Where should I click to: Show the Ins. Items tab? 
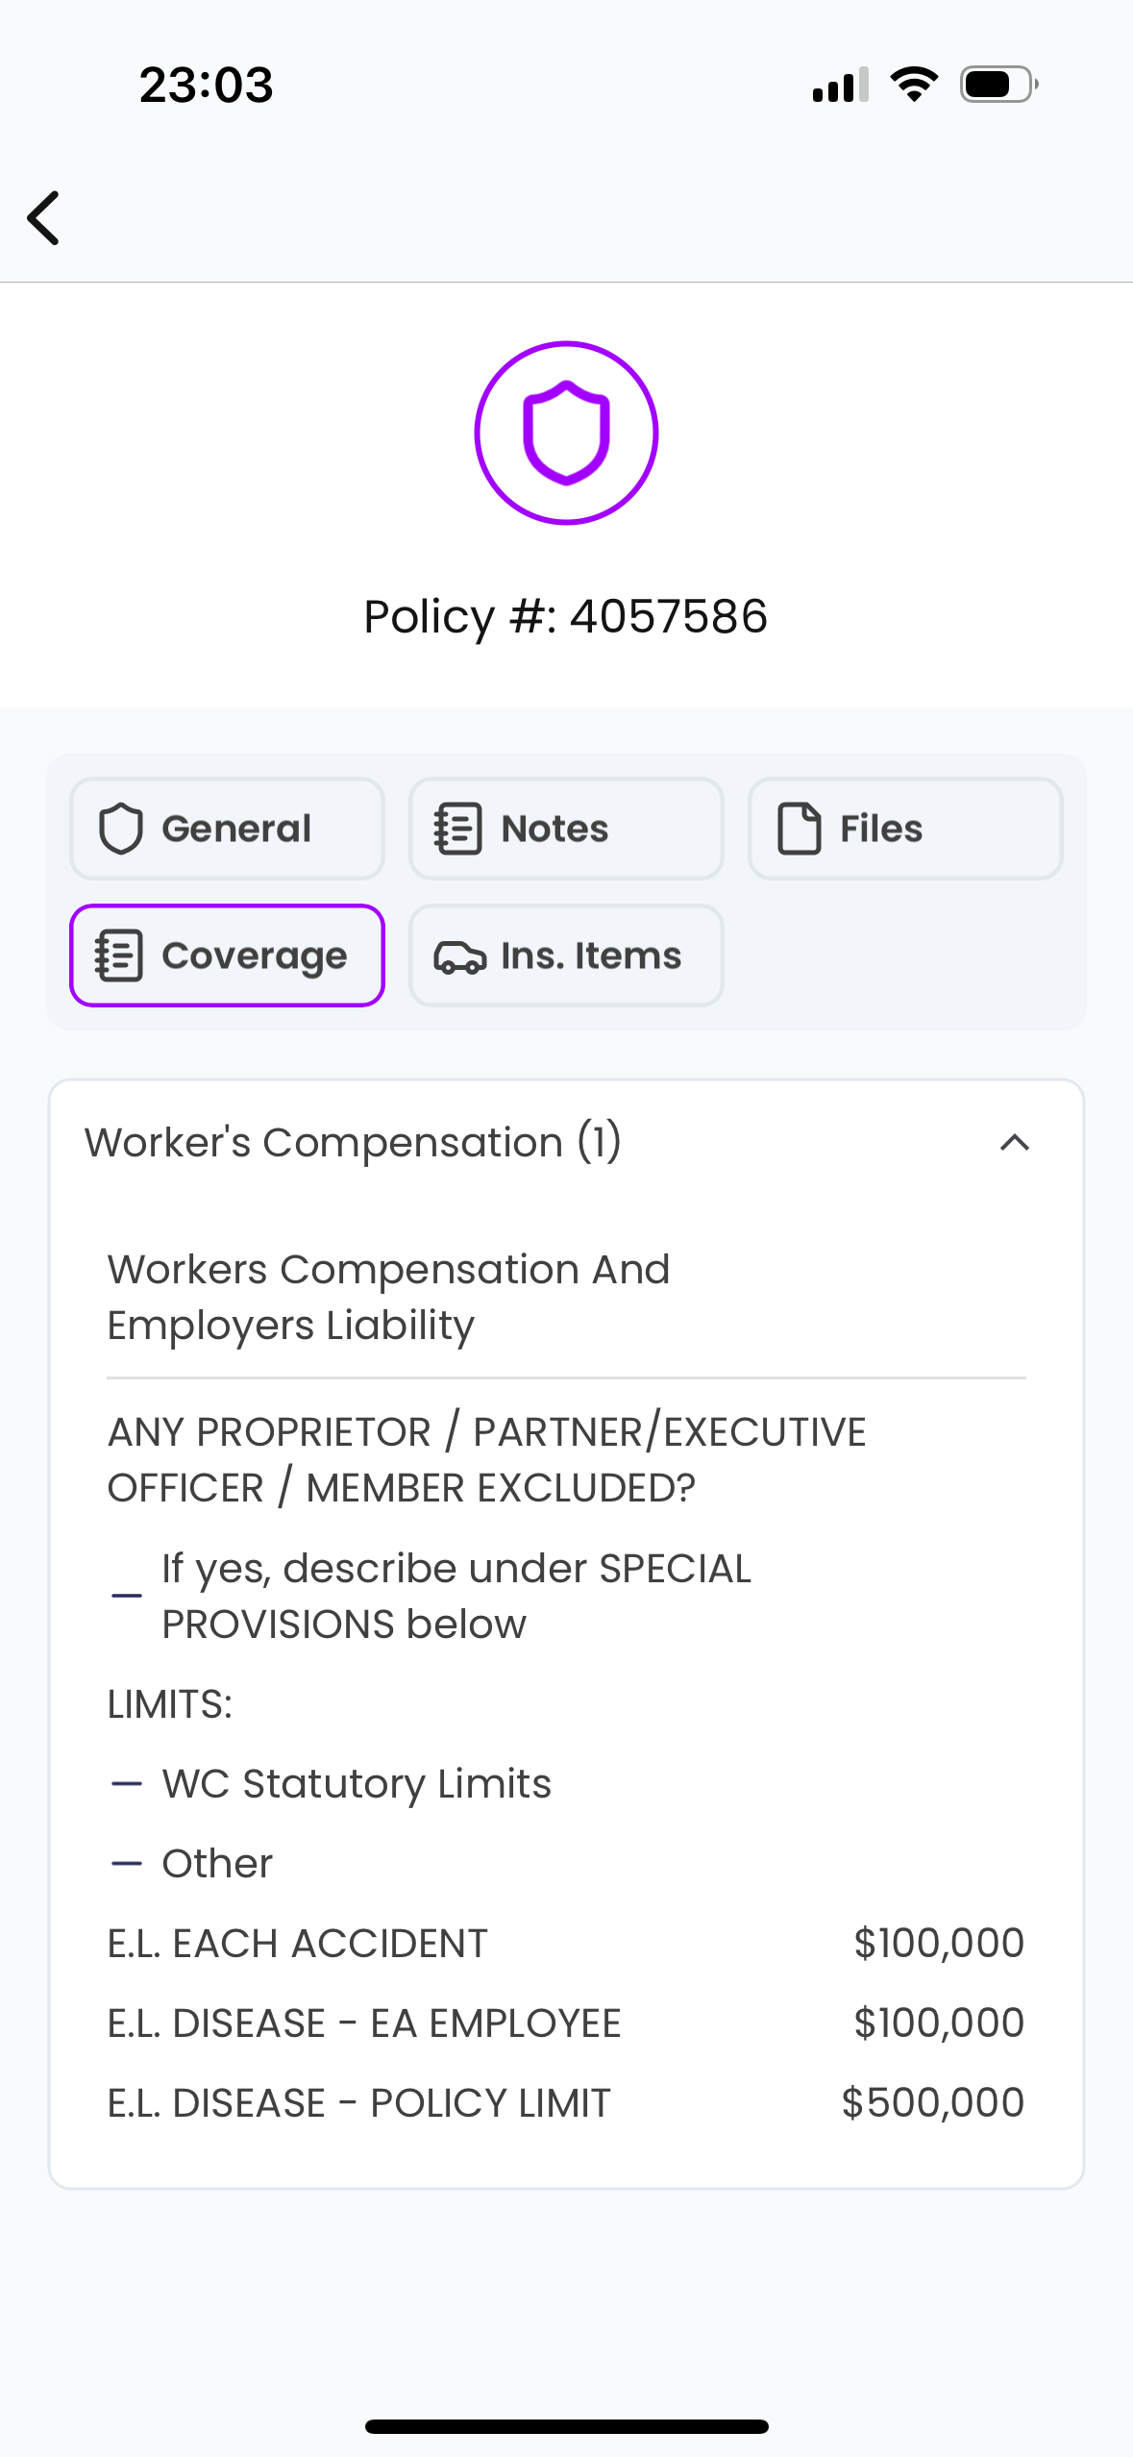click(566, 955)
